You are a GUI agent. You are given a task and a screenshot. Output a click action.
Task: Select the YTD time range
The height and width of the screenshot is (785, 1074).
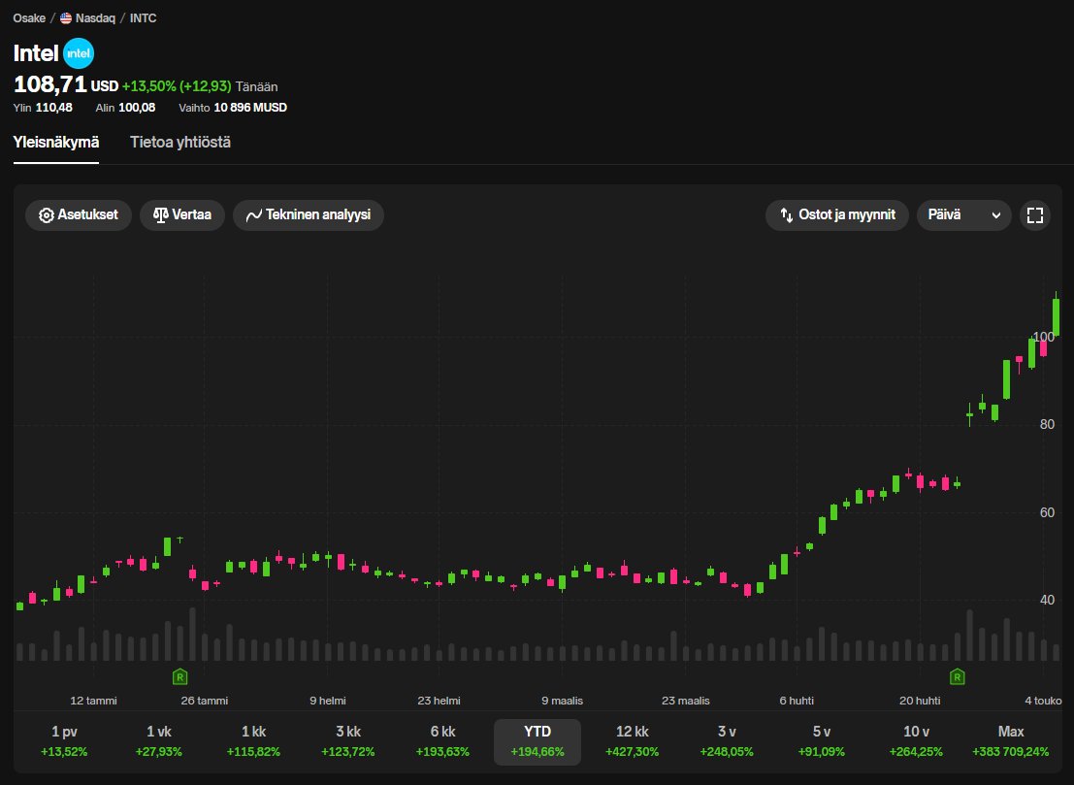pos(537,741)
